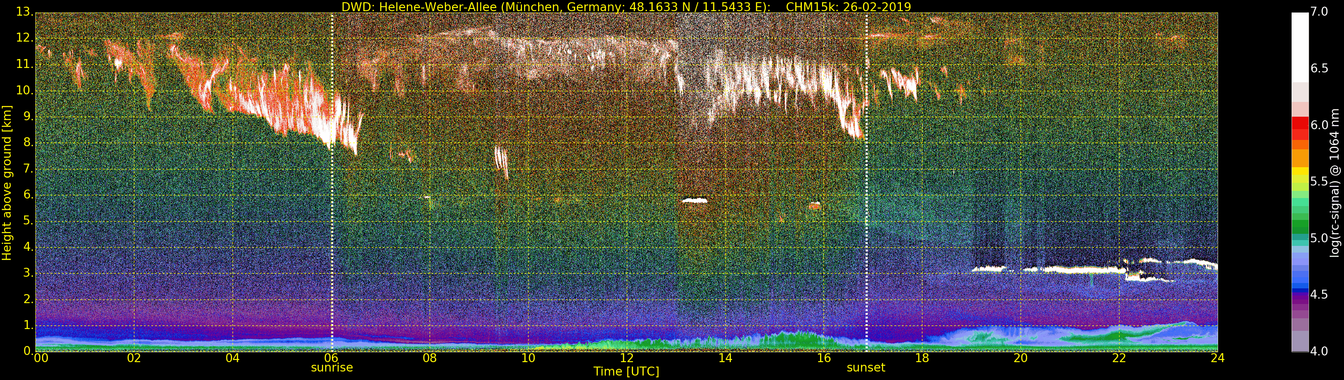Screen dimensions: 1344x380
Task: Click the white cloud patch near 6 km after 13 UTC
Action: pyautogui.click(x=694, y=200)
